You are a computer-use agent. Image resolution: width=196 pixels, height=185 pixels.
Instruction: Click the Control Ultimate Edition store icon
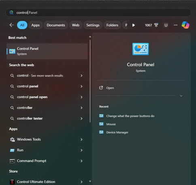tap(12, 182)
